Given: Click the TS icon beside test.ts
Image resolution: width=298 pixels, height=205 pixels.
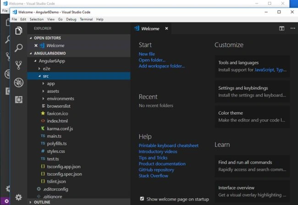Looking at the screenshot, I should (x=43, y=159).
